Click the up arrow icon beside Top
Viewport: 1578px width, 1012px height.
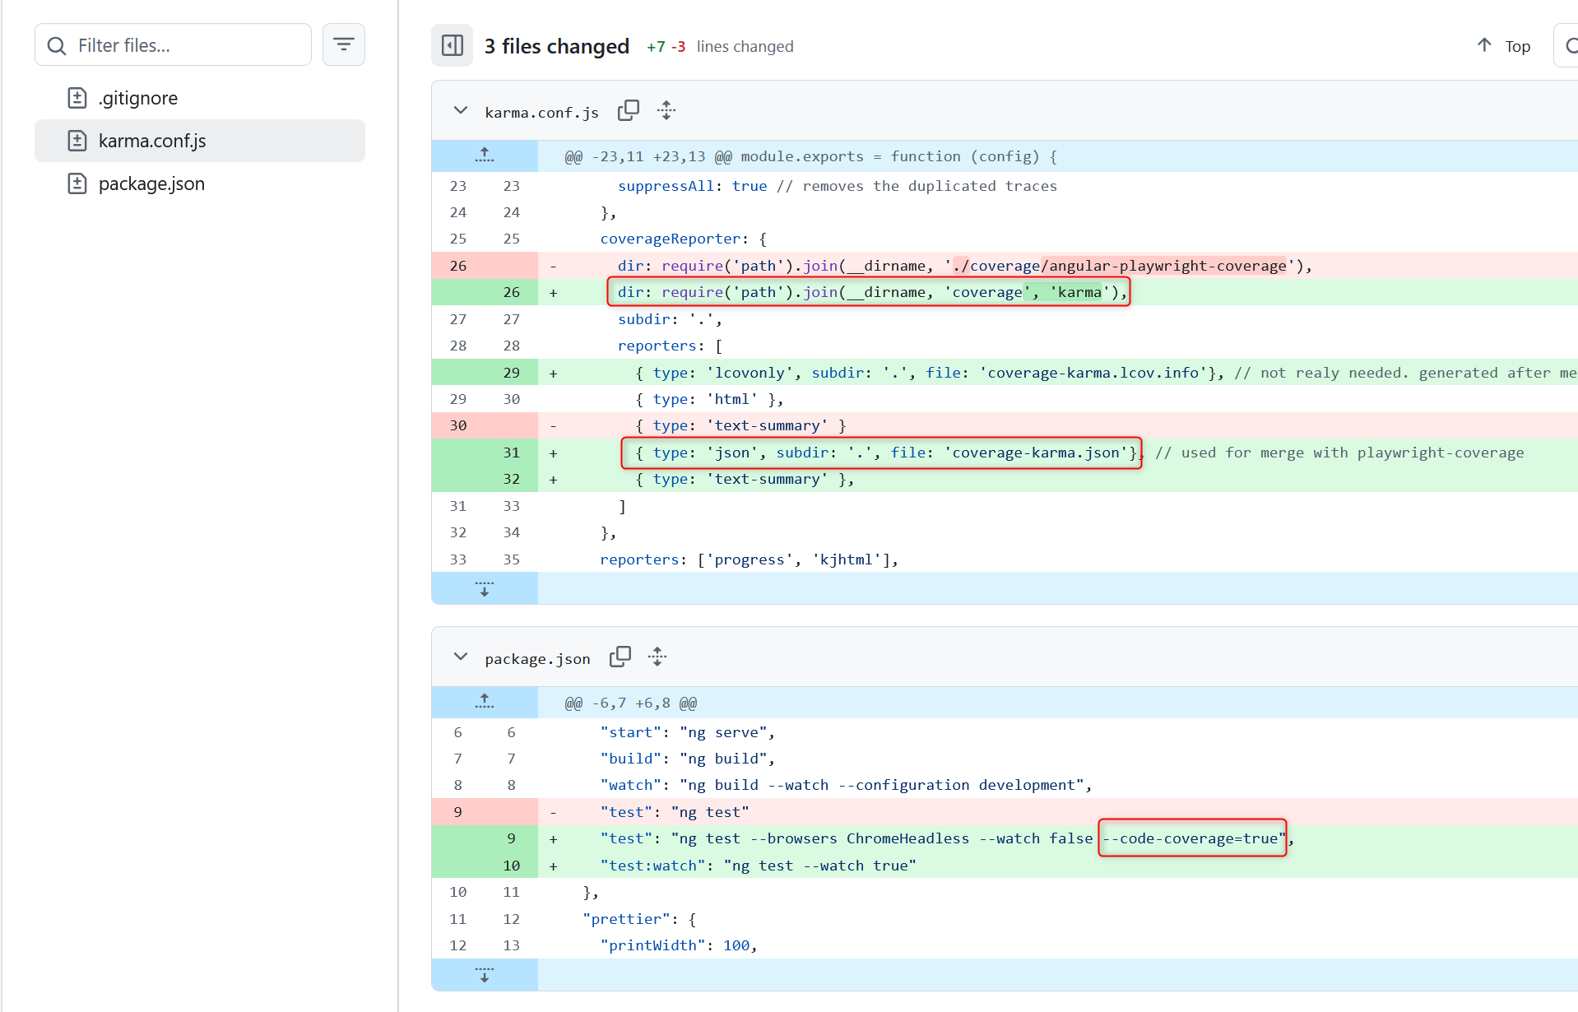(x=1484, y=45)
